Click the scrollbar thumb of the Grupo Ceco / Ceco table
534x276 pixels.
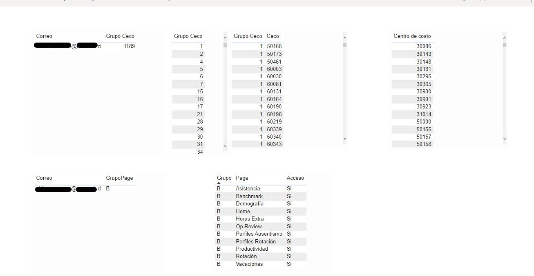pos(344,45)
